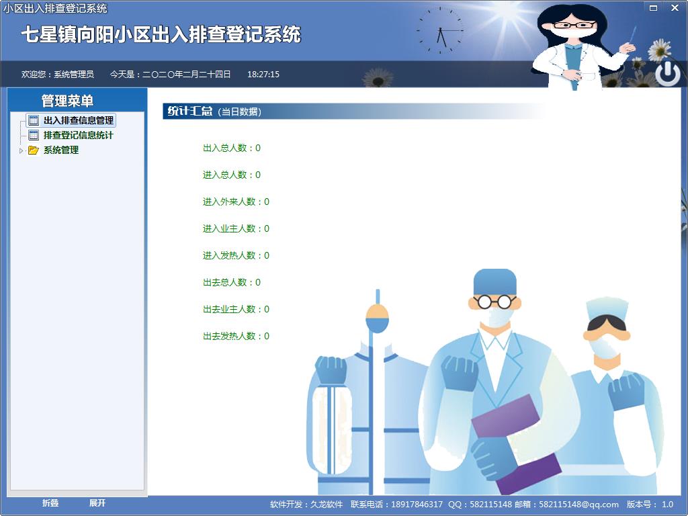Click the 出入总人数 statistic line

[x=232, y=148]
